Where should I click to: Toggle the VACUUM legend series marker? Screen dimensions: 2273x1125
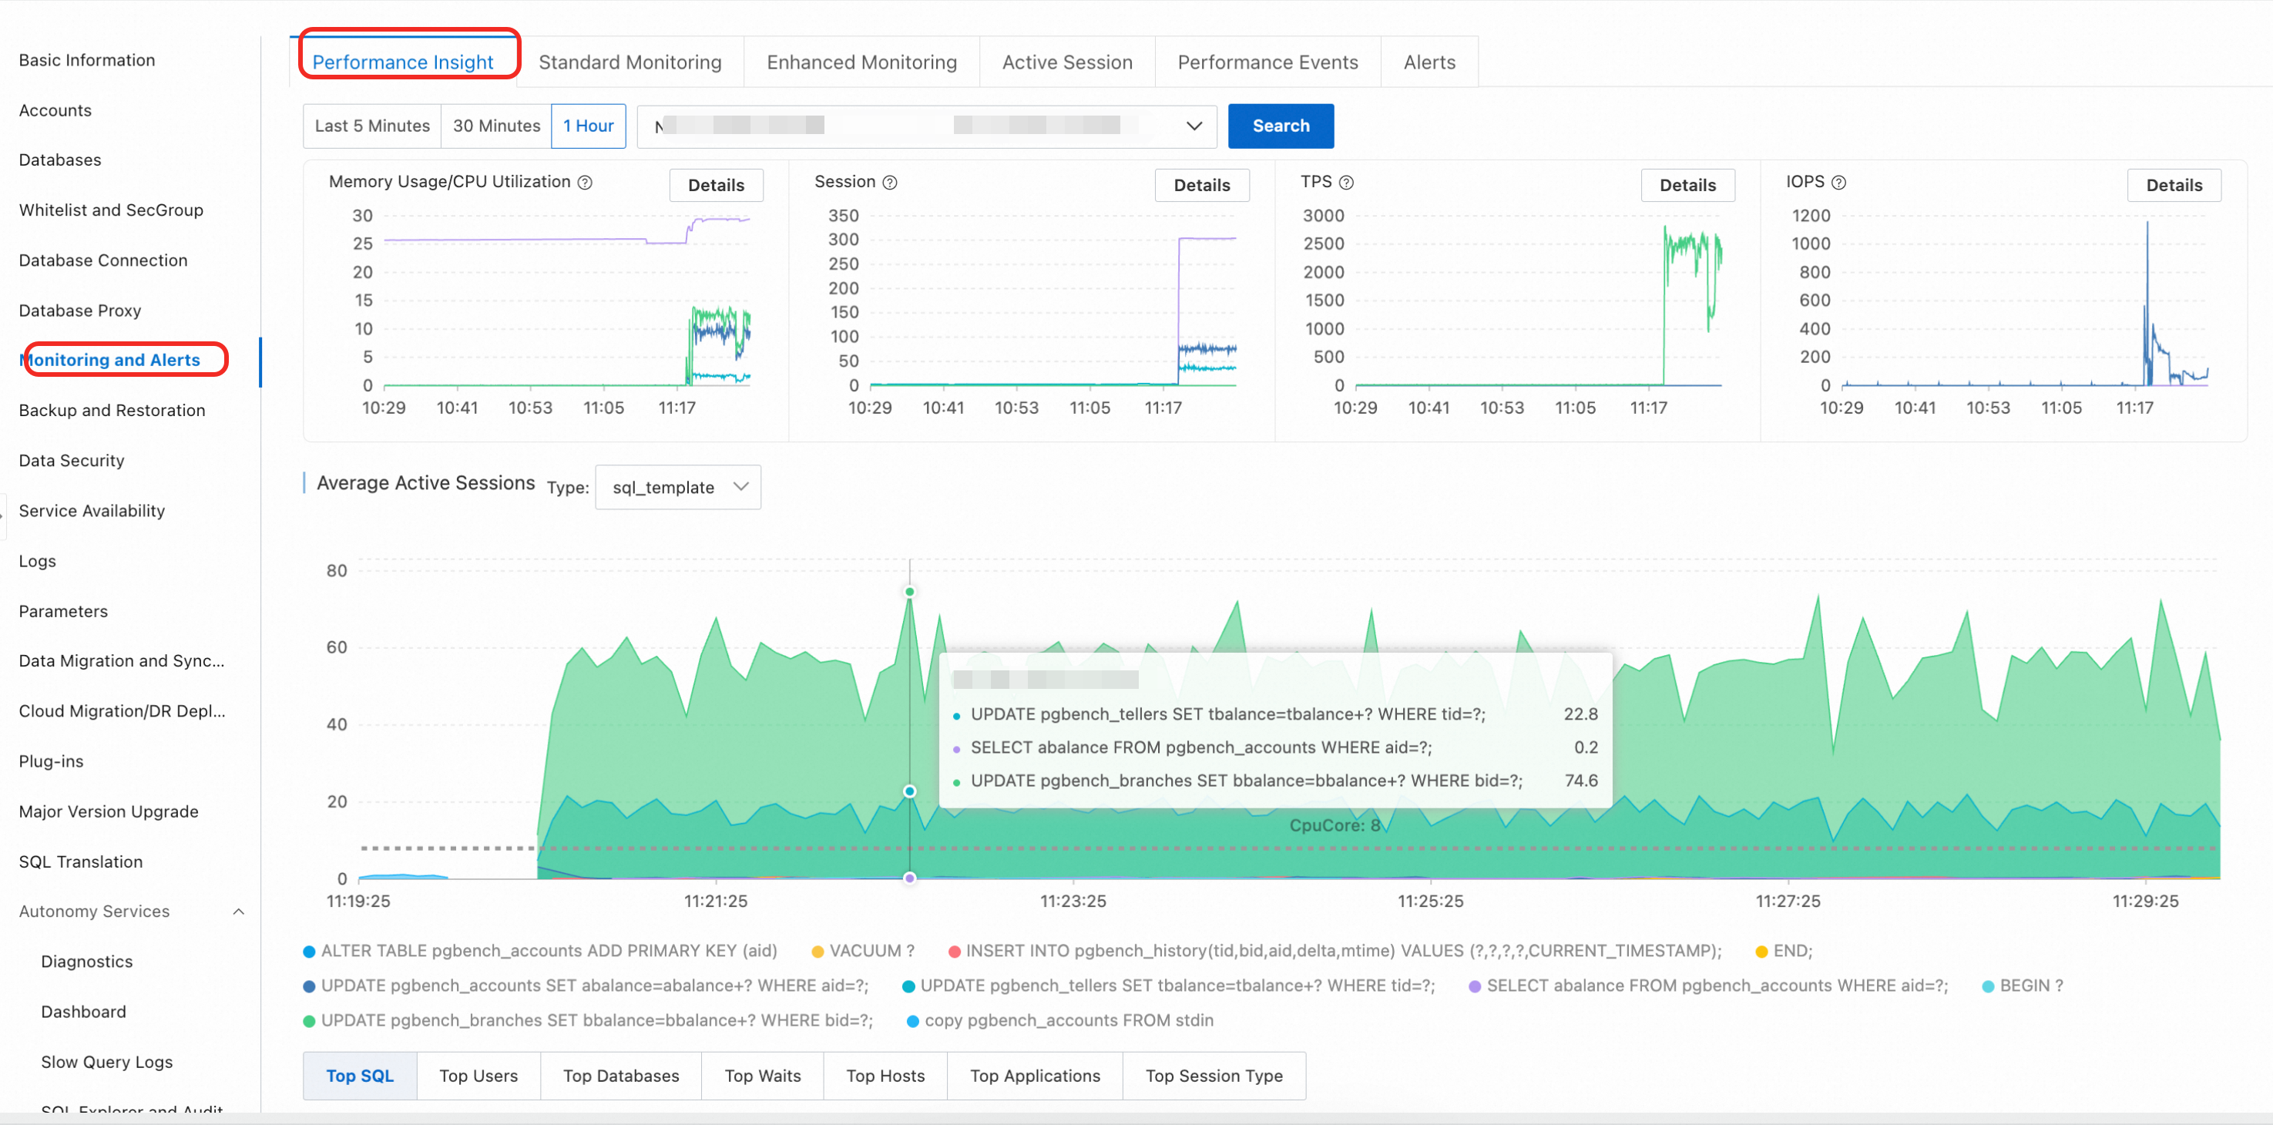[x=817, y=951]
